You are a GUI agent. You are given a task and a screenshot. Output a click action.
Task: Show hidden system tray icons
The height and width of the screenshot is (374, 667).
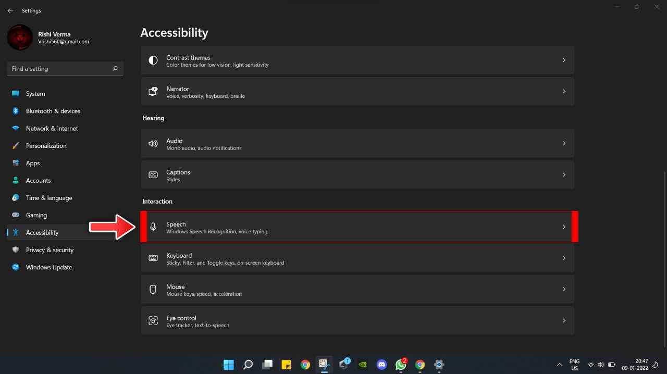coord(560,365)
